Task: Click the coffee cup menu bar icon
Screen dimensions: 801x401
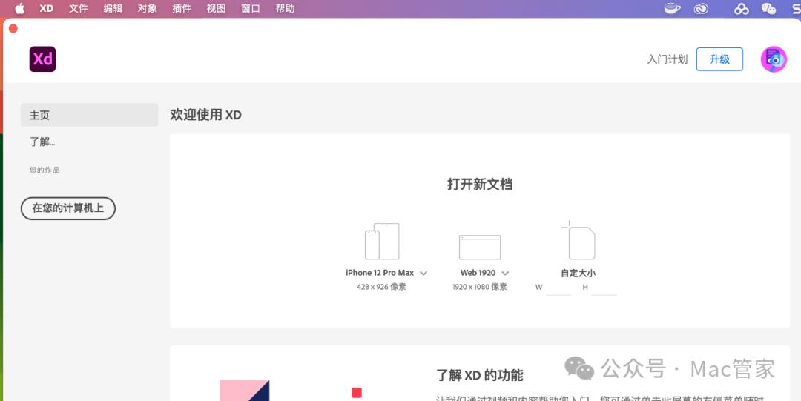Action: coord(672,8)
